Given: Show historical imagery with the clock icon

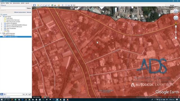Looking at the screenshot, I should point(52,5).
